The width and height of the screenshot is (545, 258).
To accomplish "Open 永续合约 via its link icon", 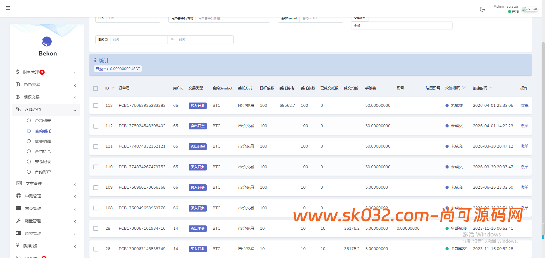I will (x=18, y=110).
